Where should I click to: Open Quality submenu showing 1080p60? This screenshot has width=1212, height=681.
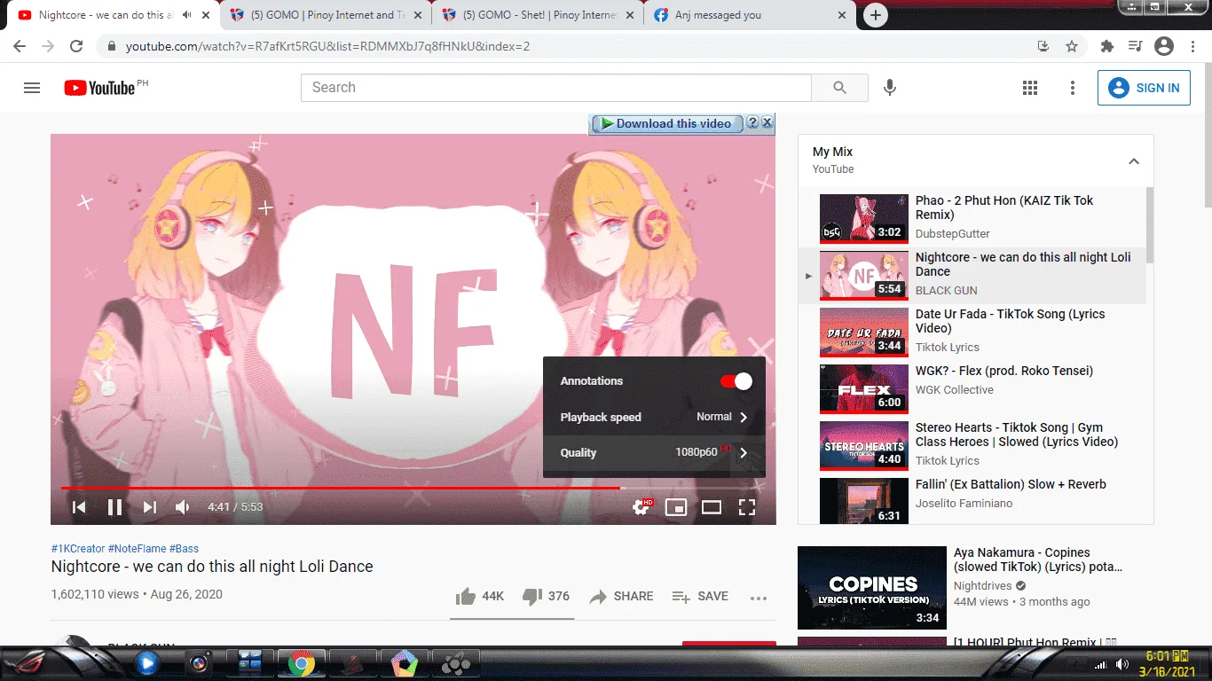pyautogui.click(x=654, y=453)
